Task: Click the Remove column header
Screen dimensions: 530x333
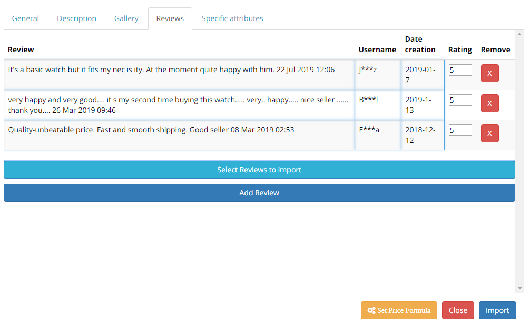Action: [x=496, y=50]
